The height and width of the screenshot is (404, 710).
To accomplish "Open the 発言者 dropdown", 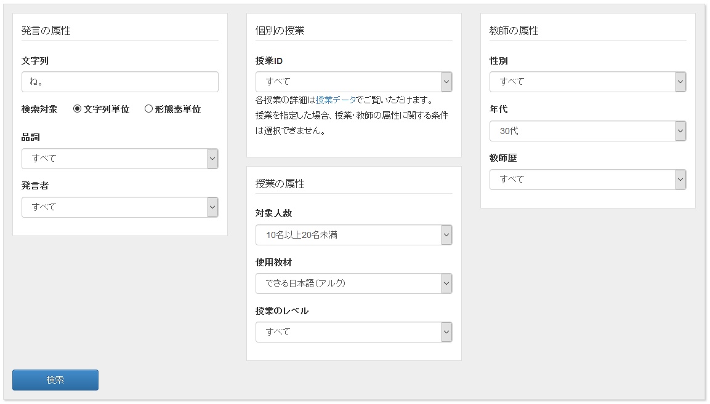I will click(x=115, y=207).
